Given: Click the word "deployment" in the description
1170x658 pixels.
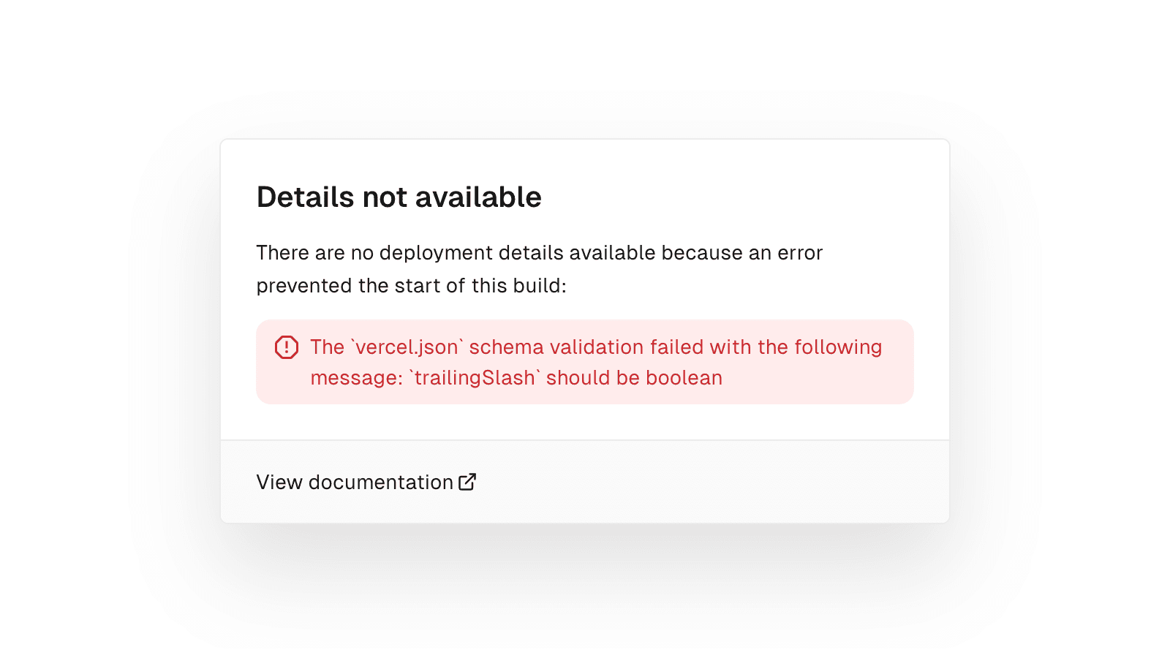Looking at the screenshot, I should coord(436,253).
